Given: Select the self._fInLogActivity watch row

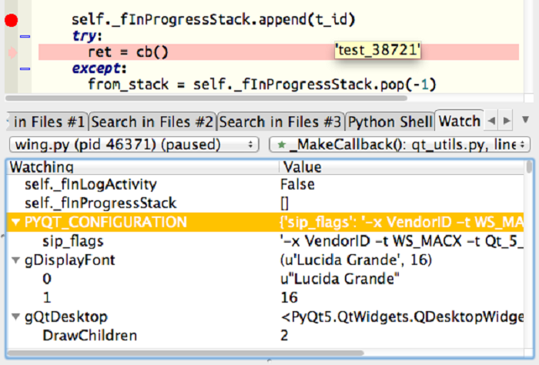Looking at the screenshot, I should (x=91, y=185).
